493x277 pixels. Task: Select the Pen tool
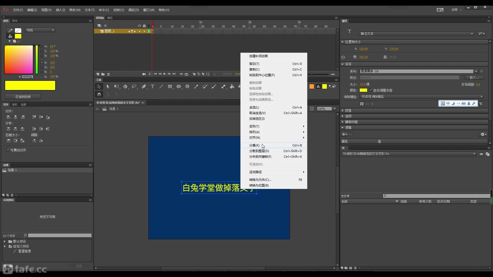tap(144, 87)
